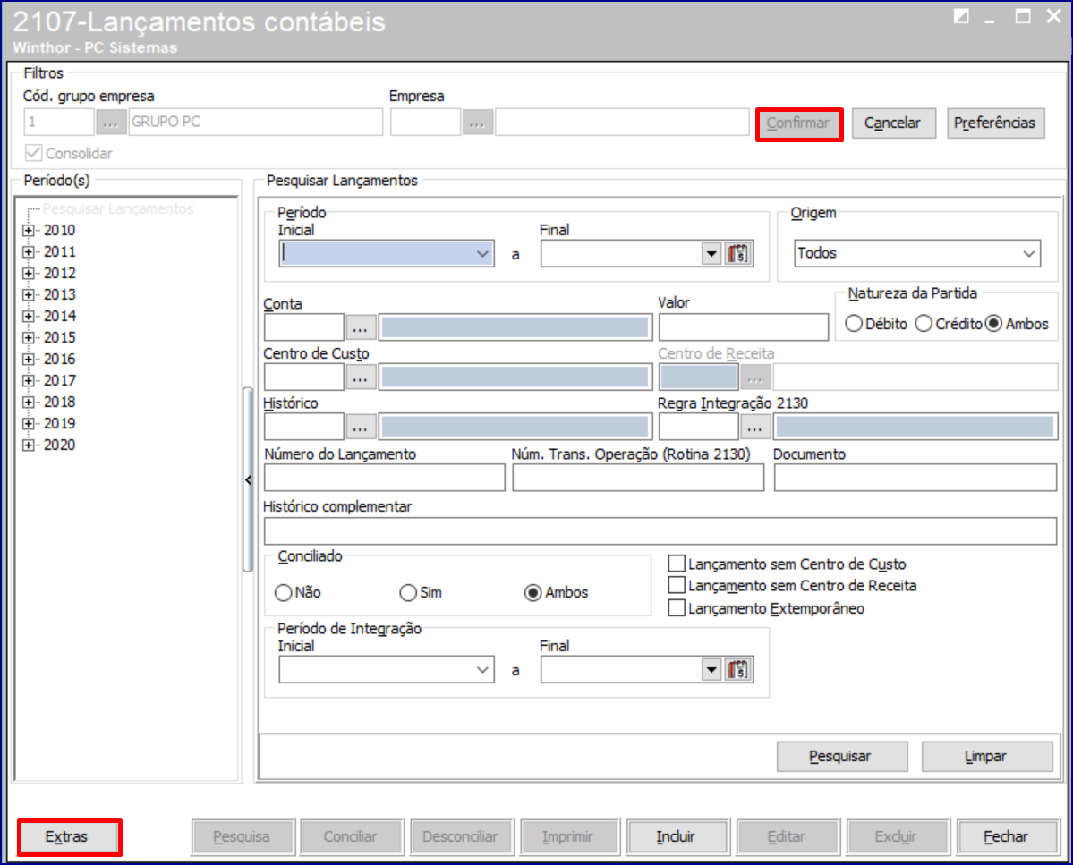Open the calendar icon for Período de Integração Final
The image size is (1073, 865).
click(737, 669)
